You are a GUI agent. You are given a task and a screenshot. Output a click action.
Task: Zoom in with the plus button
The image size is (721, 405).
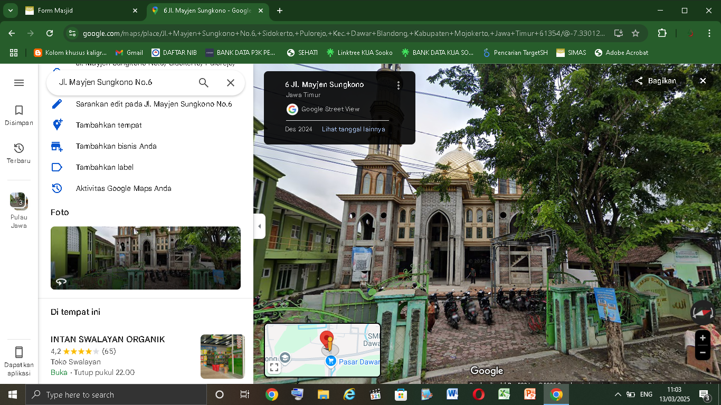[x=703, y=338]
